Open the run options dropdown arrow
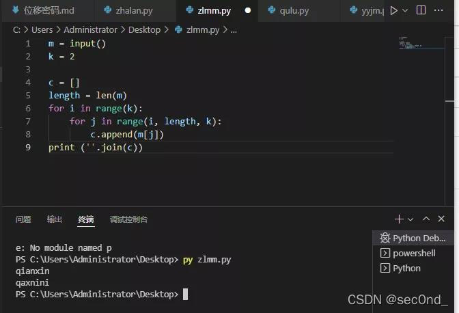This screenshot has width=459, height=313. tap(405, 11)
